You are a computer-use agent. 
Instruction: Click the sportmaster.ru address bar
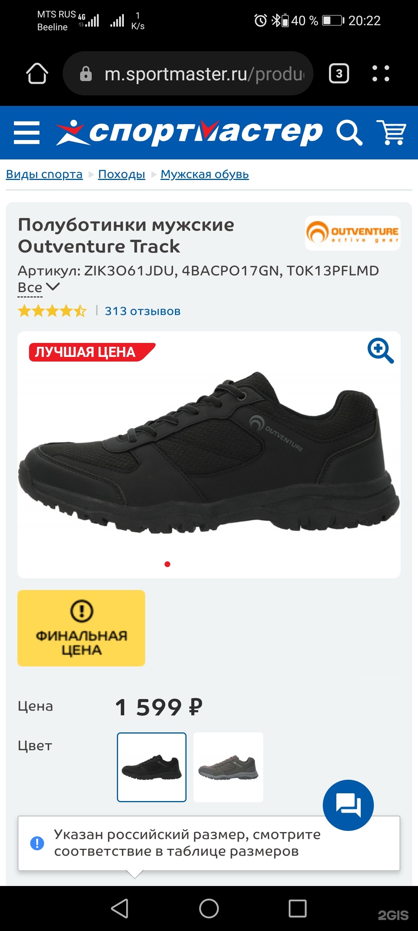[x=188, y=73]
